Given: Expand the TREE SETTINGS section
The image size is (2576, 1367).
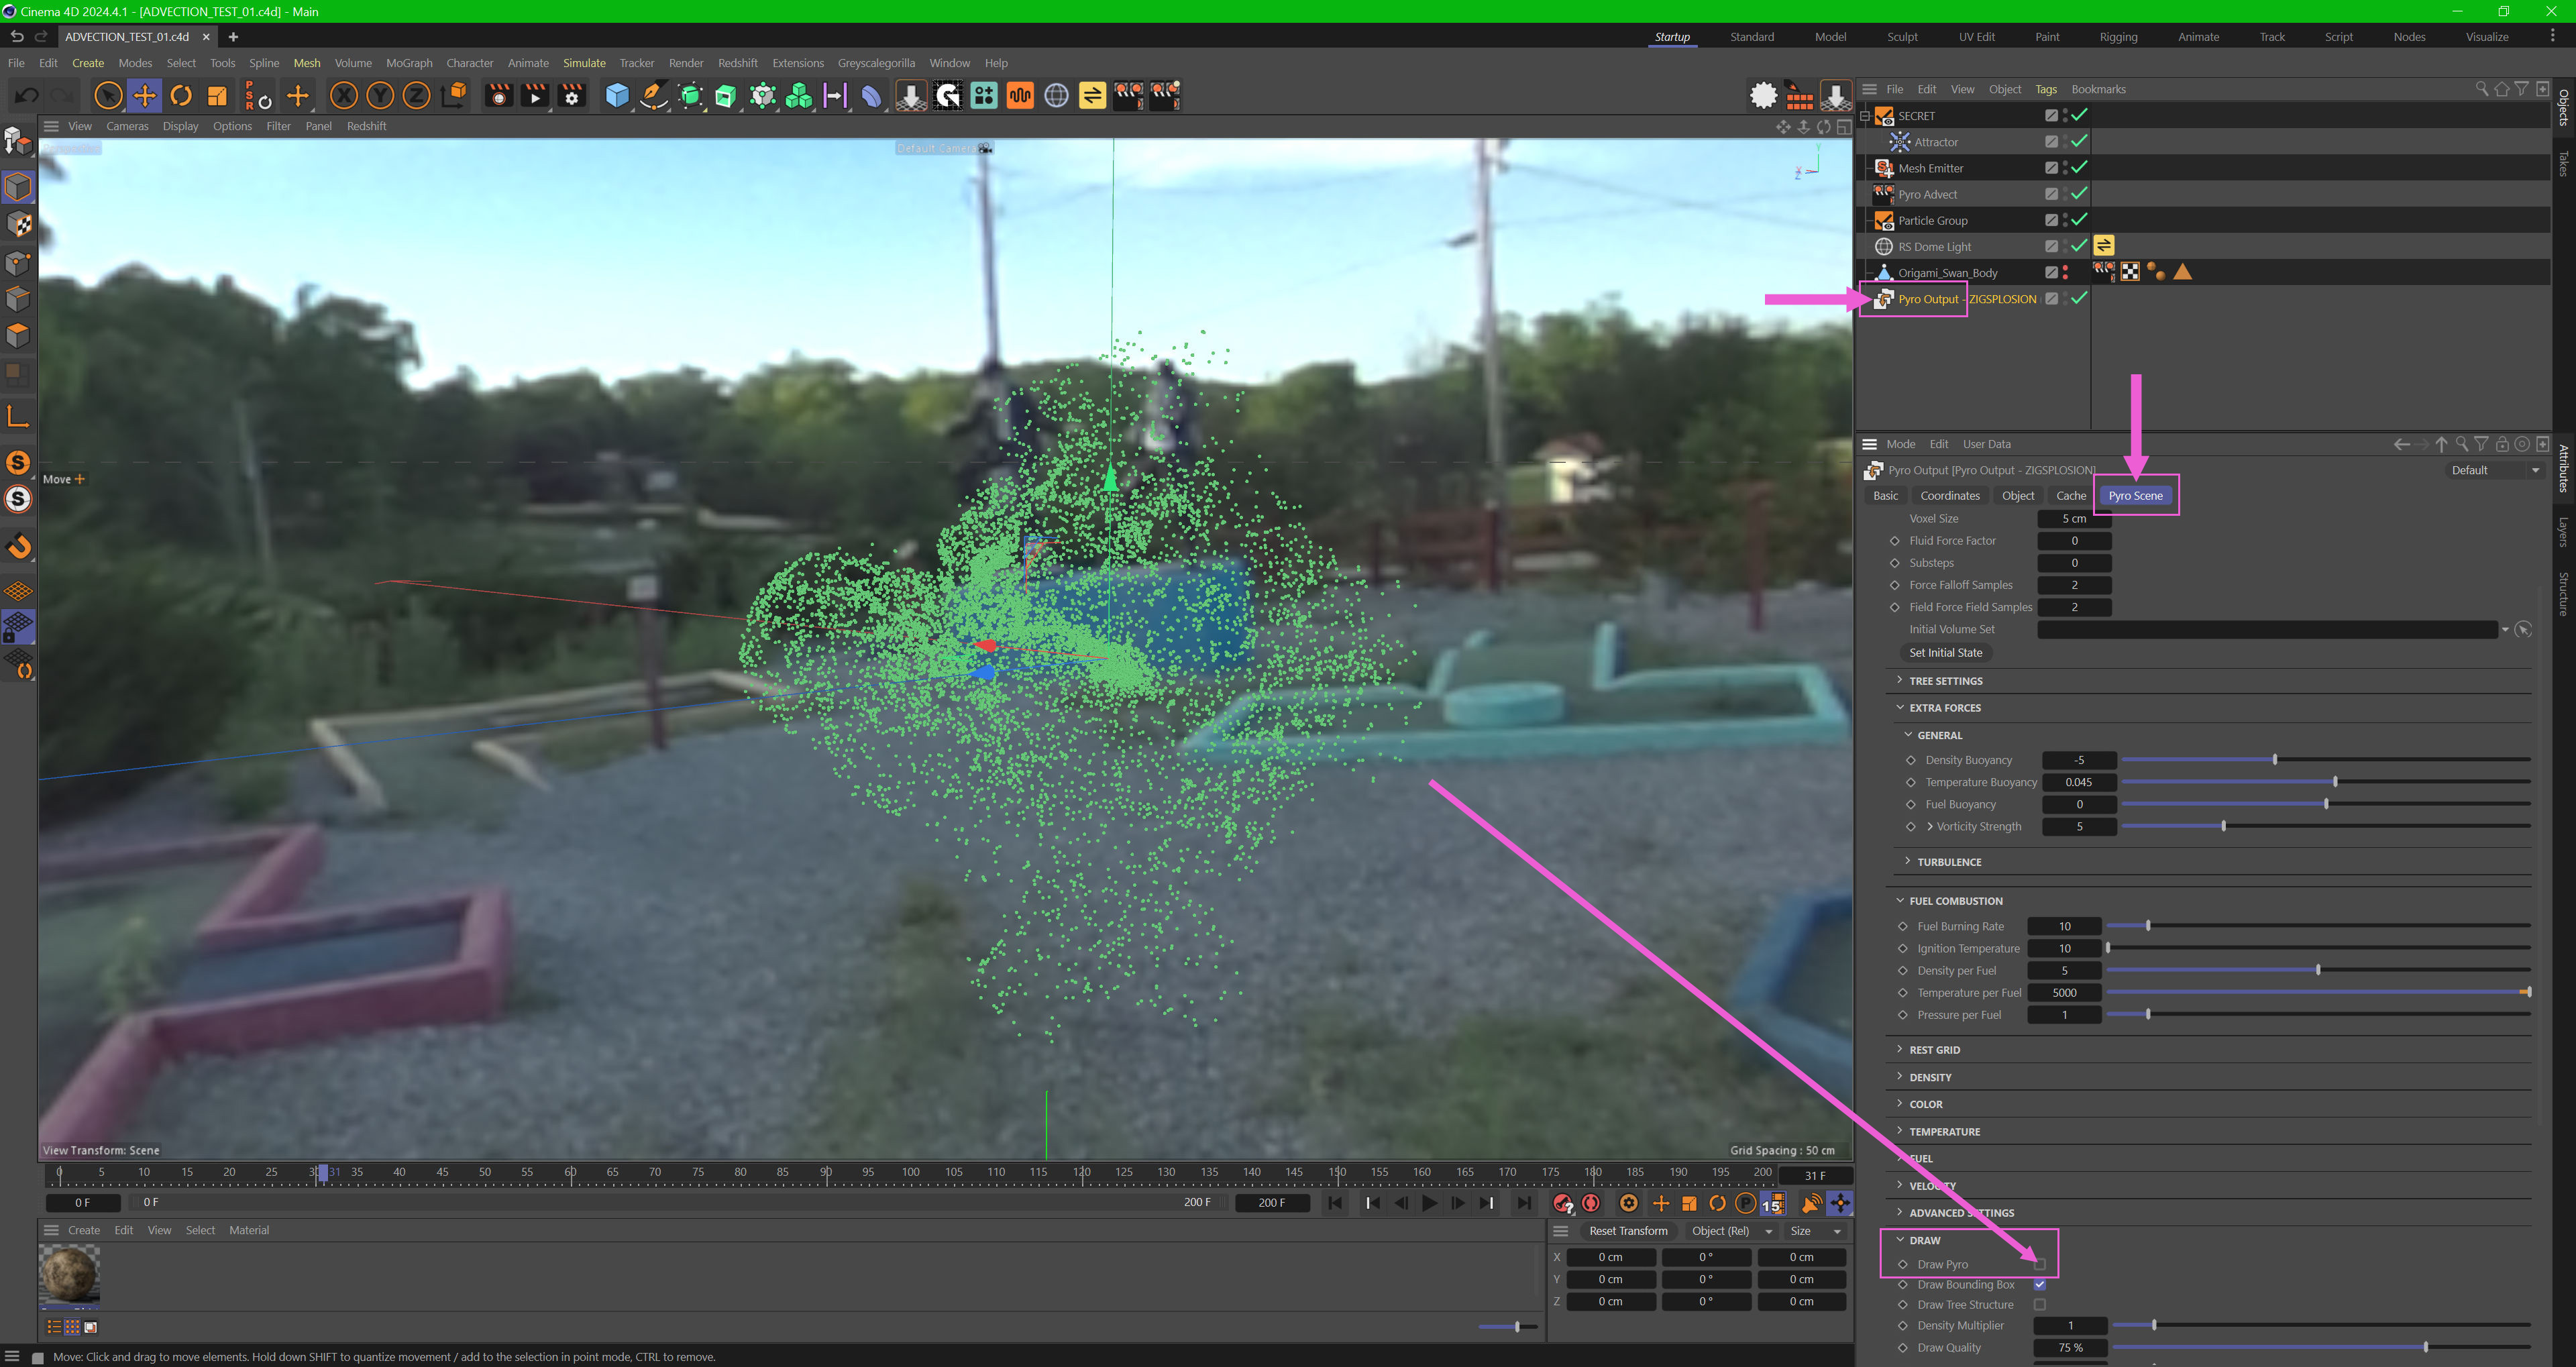Looking at the screenshot, I should click(1945, 681).
